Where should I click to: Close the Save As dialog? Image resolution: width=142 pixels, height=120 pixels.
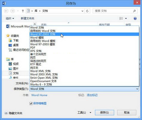pyautogui.click(x=137, y=3)
